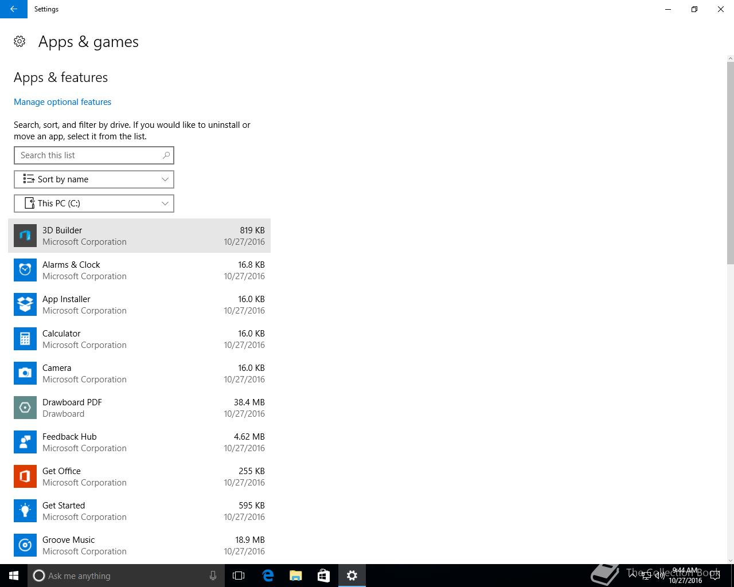Image resolution: width=734 pixels, height=587 pixels.
Task: Click the search magnifier icon in list search
Action: click(x=166, y=155)
